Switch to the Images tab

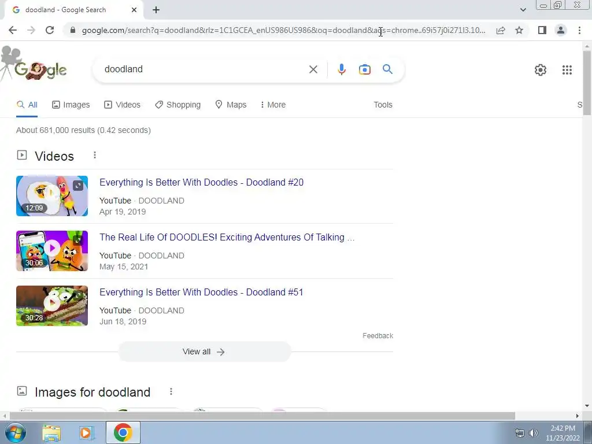click(x=71, y=105)
